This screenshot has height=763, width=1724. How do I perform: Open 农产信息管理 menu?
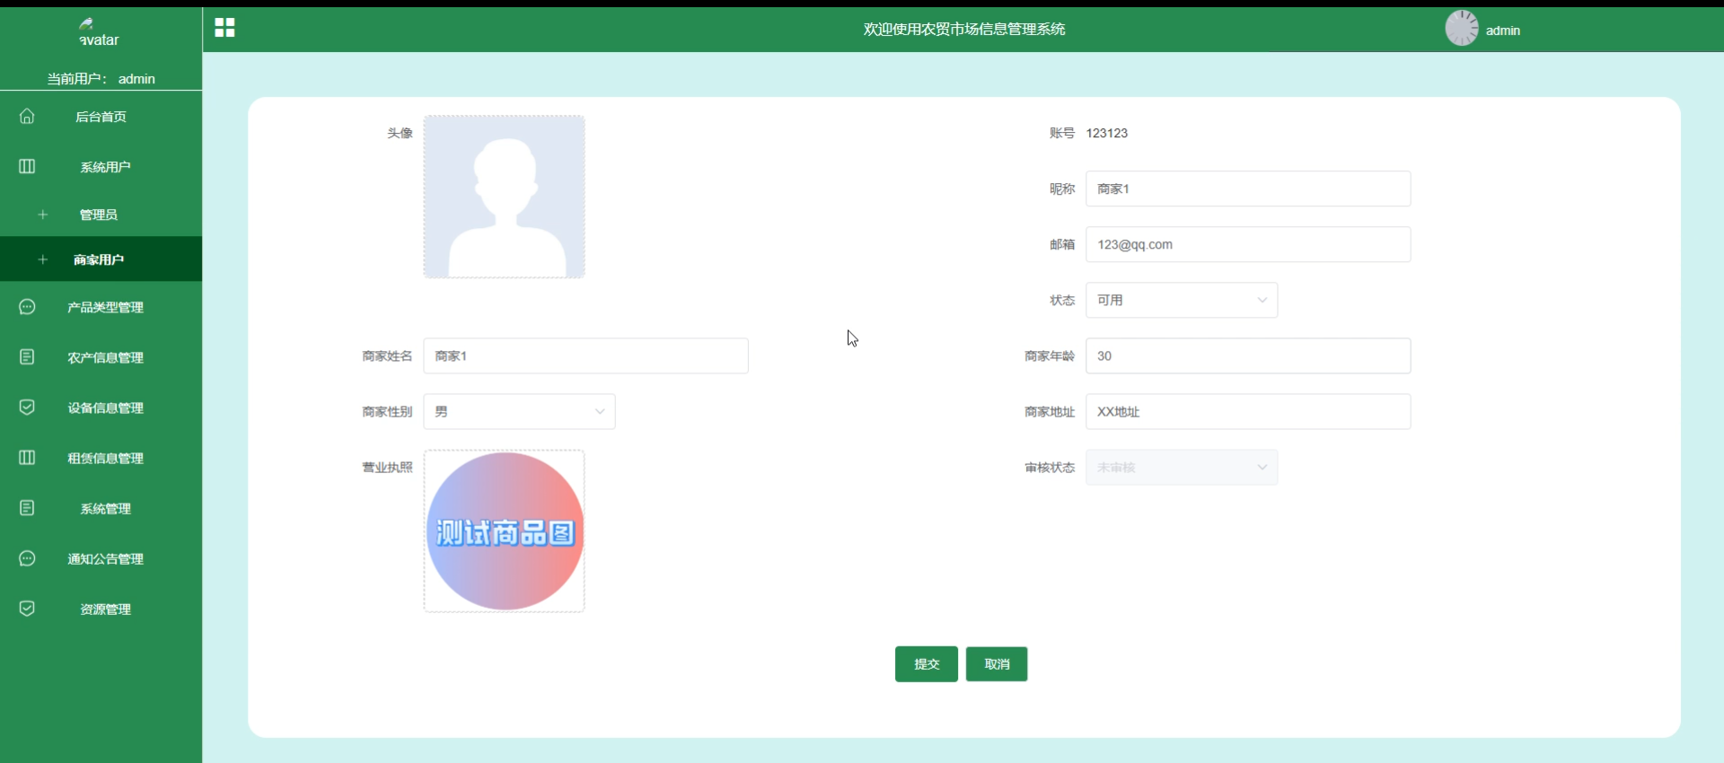[101, 357]
